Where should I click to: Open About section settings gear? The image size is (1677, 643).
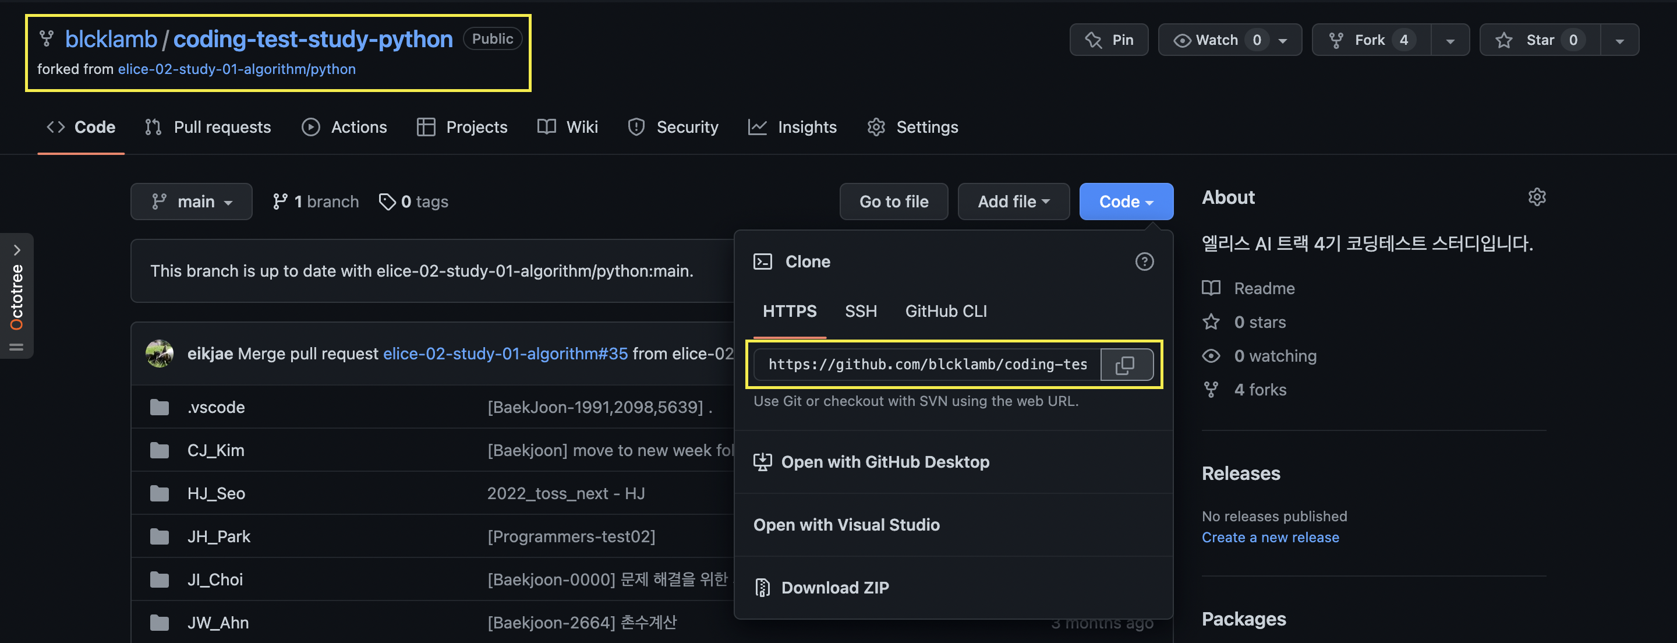point(1537,197)
